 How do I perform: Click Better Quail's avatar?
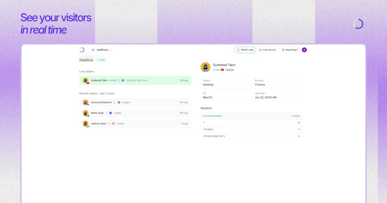pos(86,113)
